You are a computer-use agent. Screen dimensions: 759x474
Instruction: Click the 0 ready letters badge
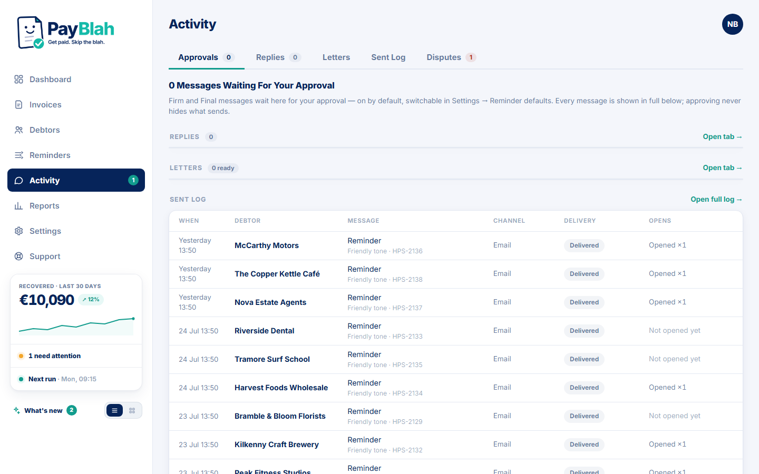click(x=223, y=168)
